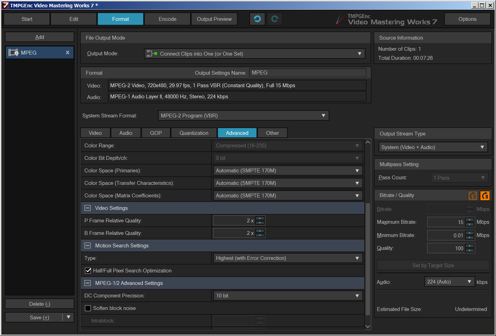Viewport: 496px width, 336px height.
Task: Click the 'V' arrow icon in Bitrate / Quality
Action: (x=473, y=196)
